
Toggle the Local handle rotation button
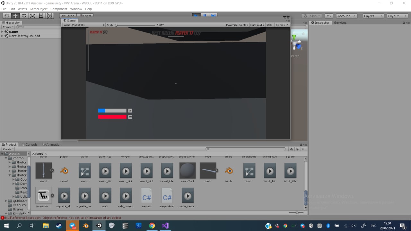85,16
